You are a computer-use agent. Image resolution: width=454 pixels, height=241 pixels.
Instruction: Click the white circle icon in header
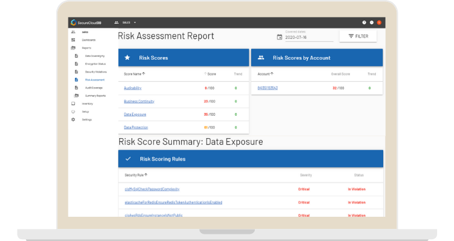372,22
